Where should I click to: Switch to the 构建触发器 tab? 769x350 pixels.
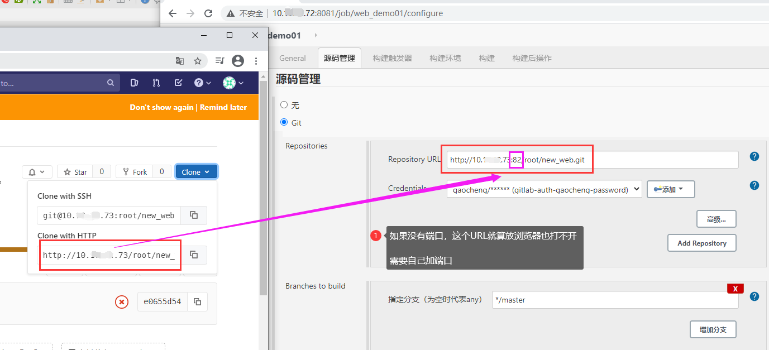point(392,57)
